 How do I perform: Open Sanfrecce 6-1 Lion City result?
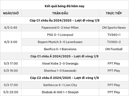60,85
